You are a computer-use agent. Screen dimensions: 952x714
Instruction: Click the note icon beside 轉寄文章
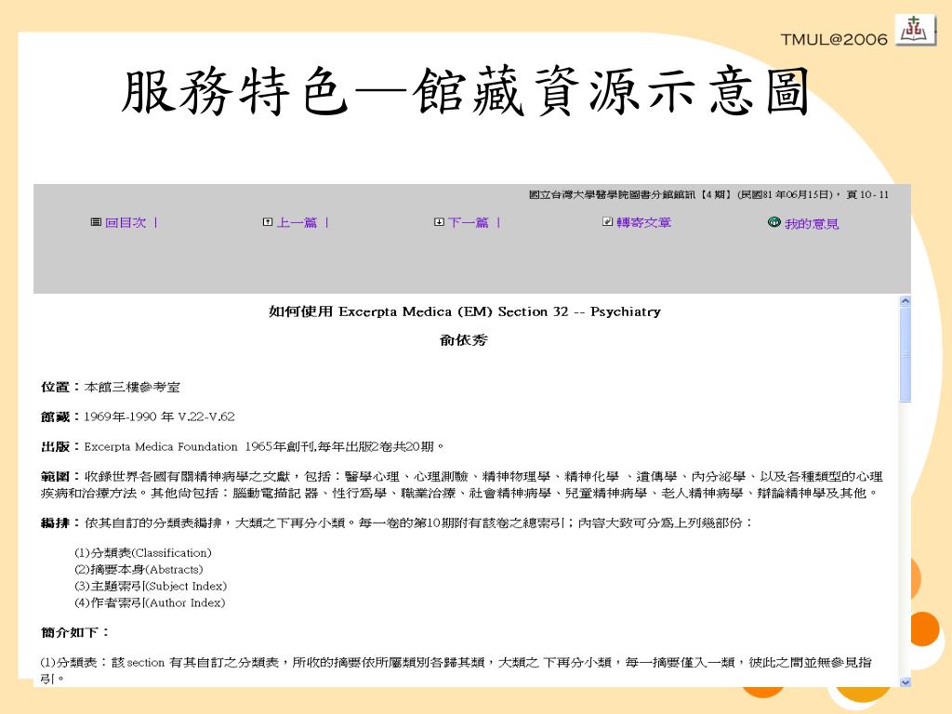coord(607,221)
